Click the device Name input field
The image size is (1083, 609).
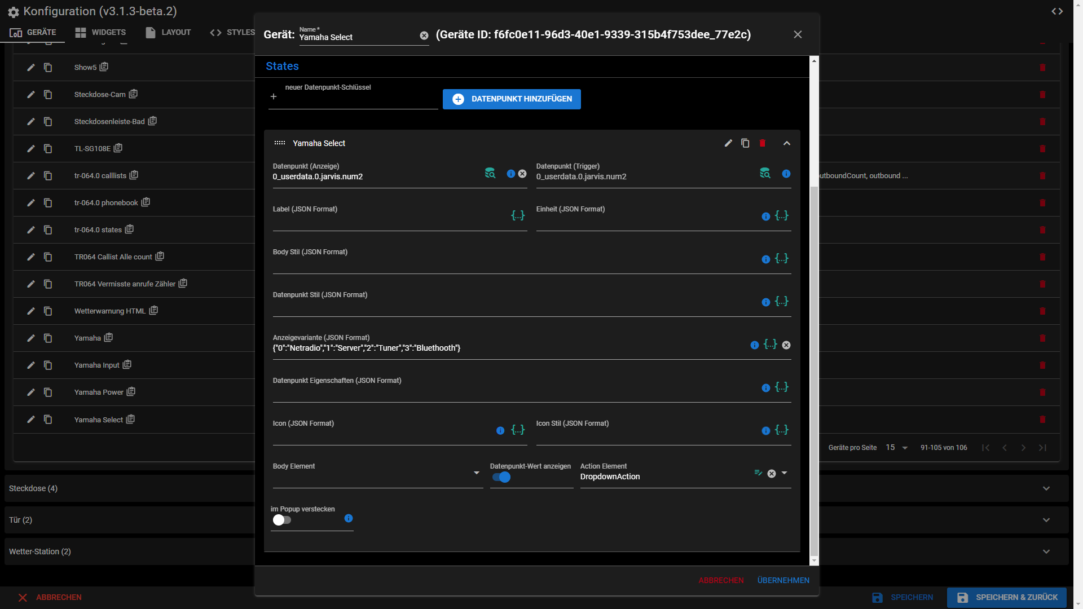pyautogui.click(x=359, y=37)
